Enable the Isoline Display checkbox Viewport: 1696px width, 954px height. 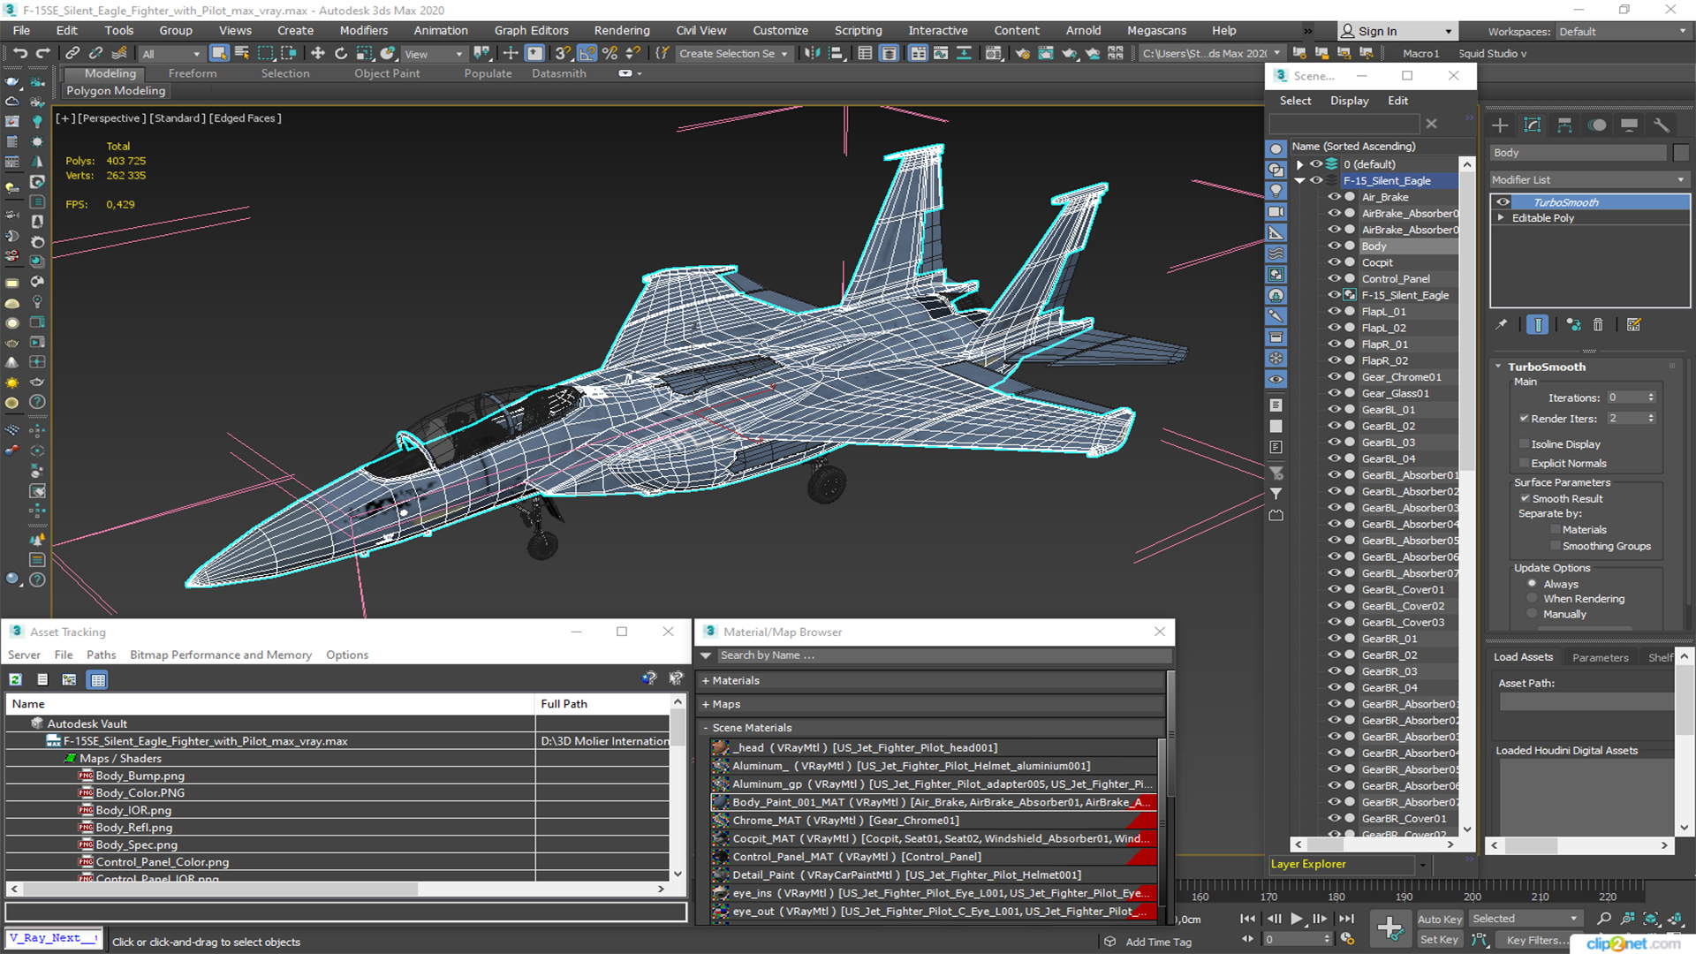point(1524,444)
